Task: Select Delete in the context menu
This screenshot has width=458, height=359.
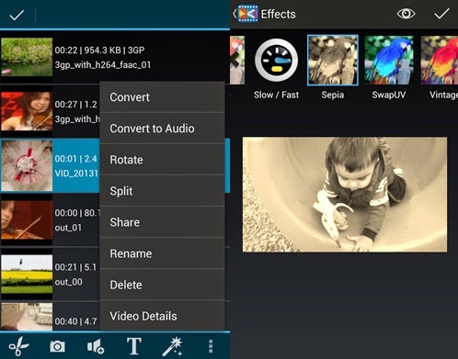Action: click(162, 285)
